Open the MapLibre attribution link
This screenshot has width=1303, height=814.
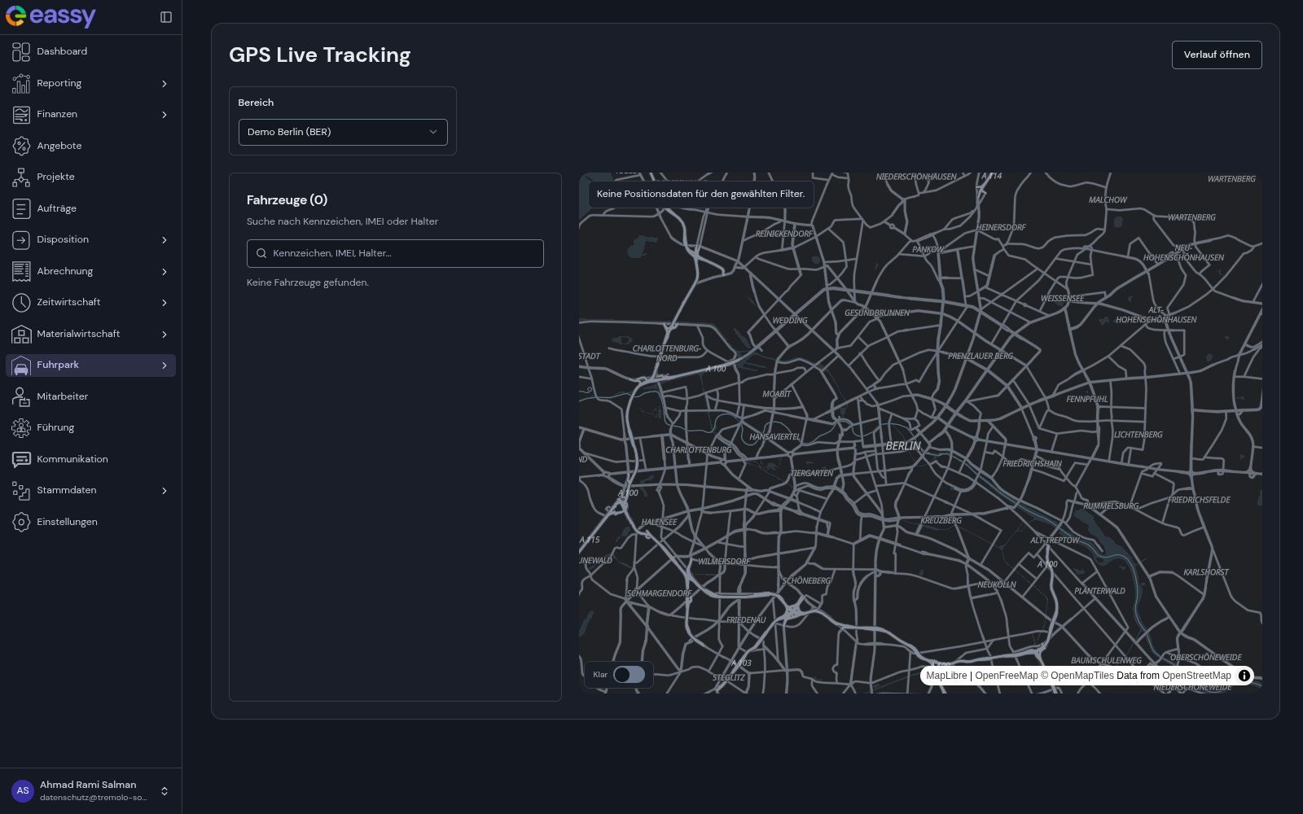coord(946,676)
